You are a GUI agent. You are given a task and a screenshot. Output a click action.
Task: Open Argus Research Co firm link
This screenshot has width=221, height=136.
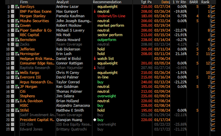tap(36, 82)
